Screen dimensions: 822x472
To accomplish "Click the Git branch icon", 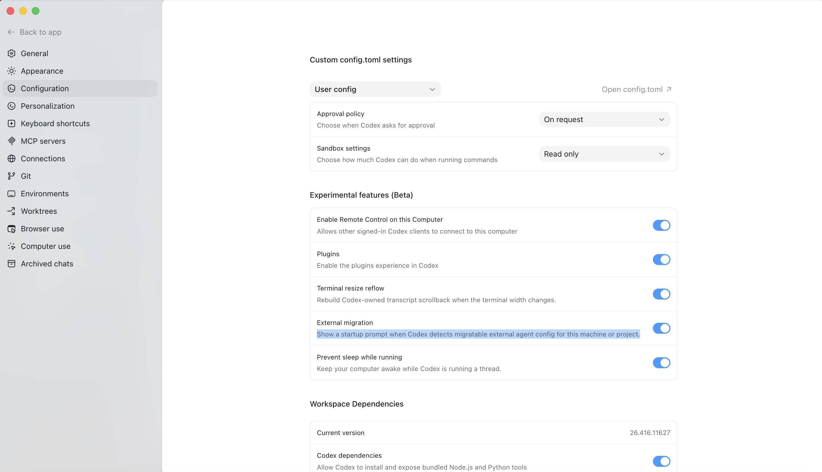I will [11, 176].
